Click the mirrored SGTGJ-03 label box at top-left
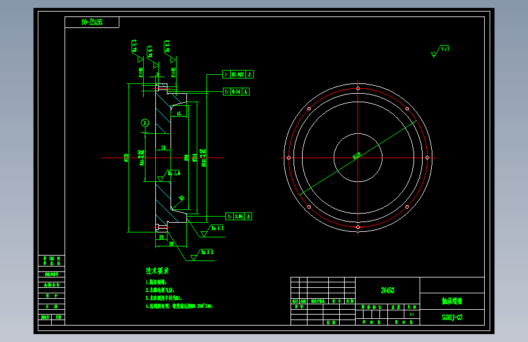Viewport: 528px width, 342px height. click(92, 23)
